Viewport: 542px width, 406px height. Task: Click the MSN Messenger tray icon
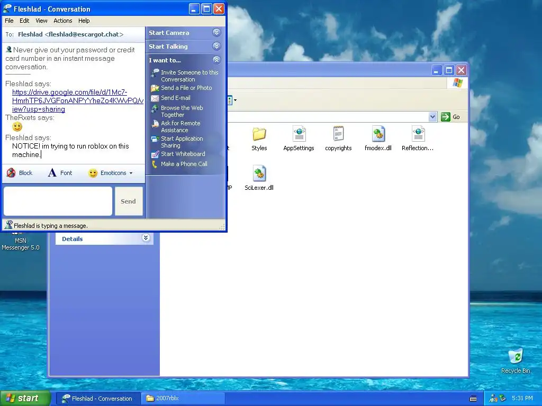[x=493, y=399]
